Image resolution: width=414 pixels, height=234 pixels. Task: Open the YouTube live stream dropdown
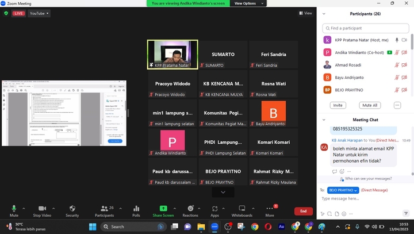(39, 13)
